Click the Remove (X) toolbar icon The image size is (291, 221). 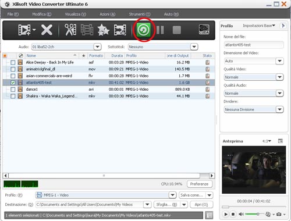click(47, 30)
